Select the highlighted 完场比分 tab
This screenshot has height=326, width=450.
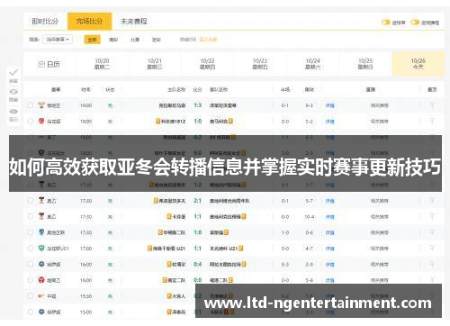(89, 22)
